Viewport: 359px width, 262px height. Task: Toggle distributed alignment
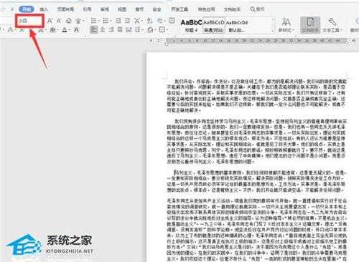pyautogui.click(x=129, y=30)
